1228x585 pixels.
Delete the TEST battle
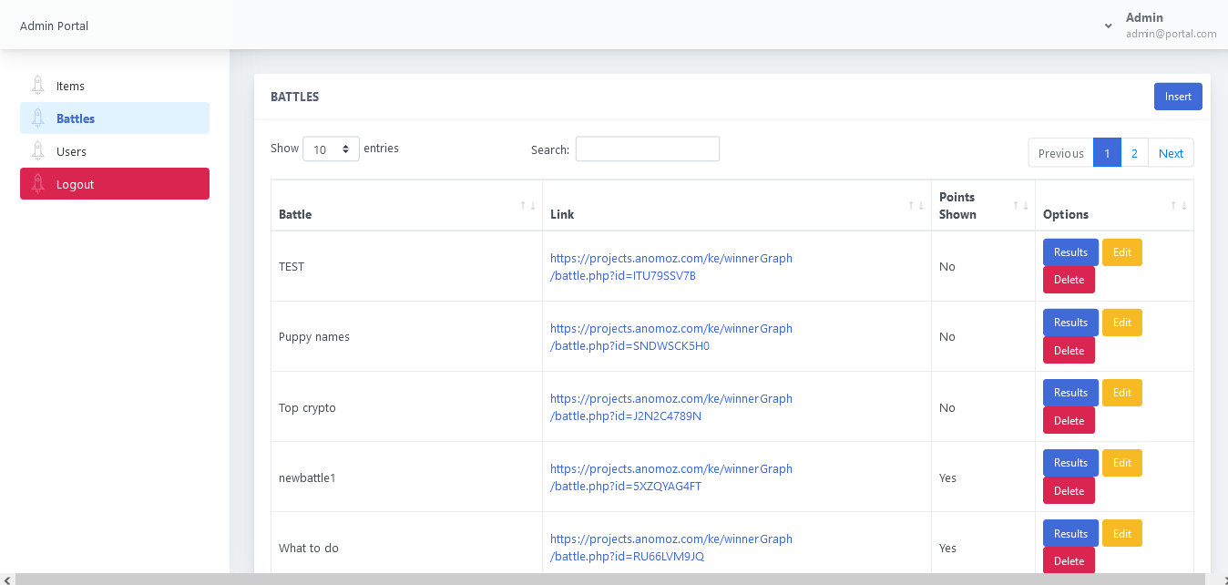point(1069,280)
